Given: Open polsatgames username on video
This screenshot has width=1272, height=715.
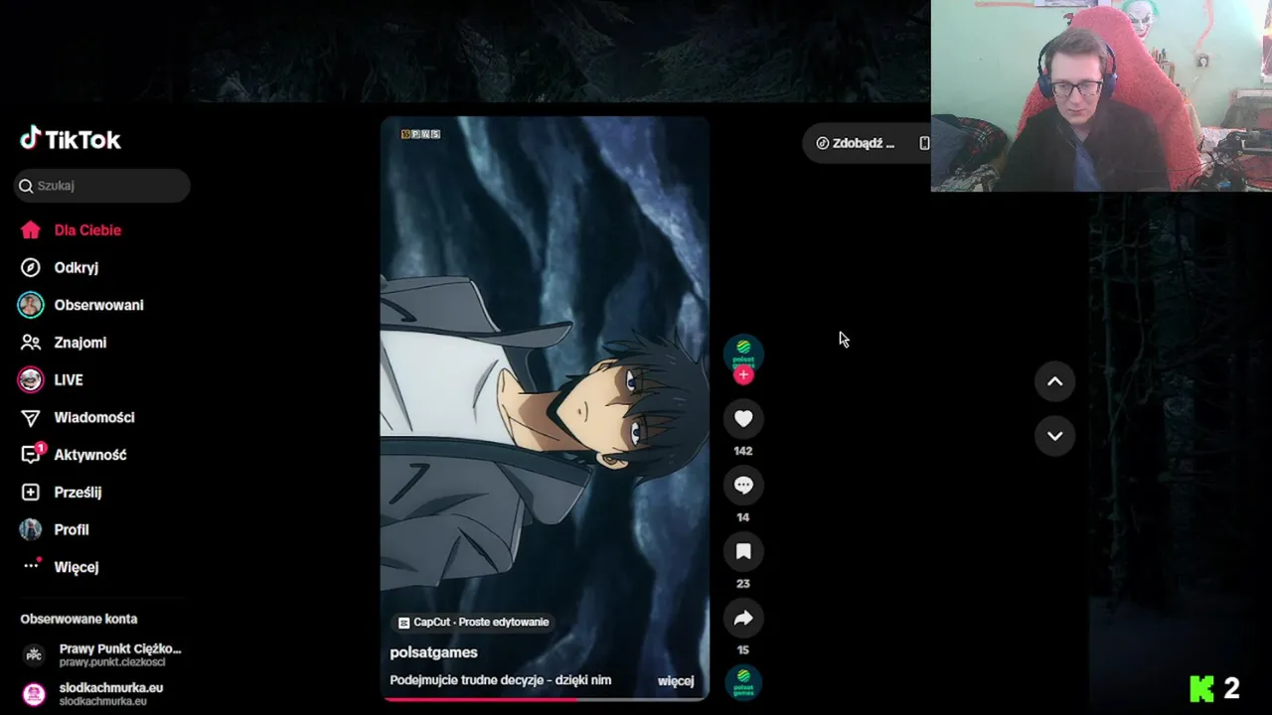Looking at the screenshot, I should coord(434,652).
